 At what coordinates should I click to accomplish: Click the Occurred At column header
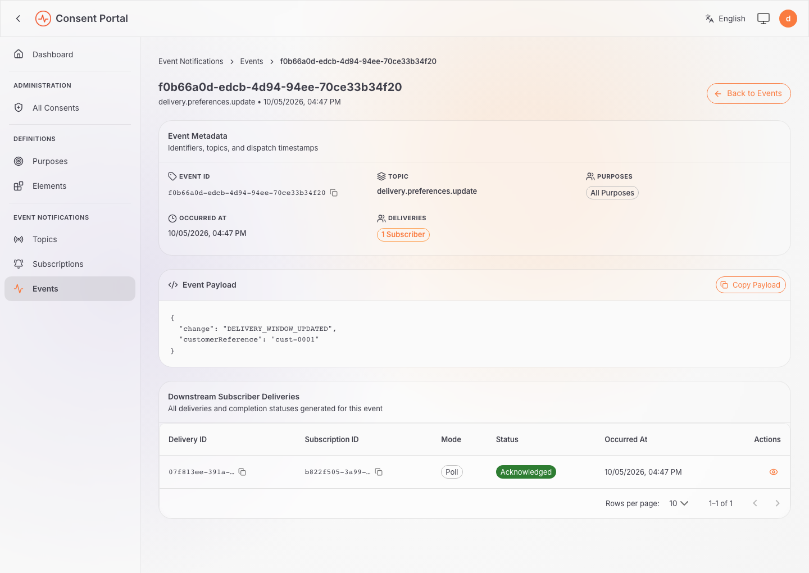click(x=626, y=439)
